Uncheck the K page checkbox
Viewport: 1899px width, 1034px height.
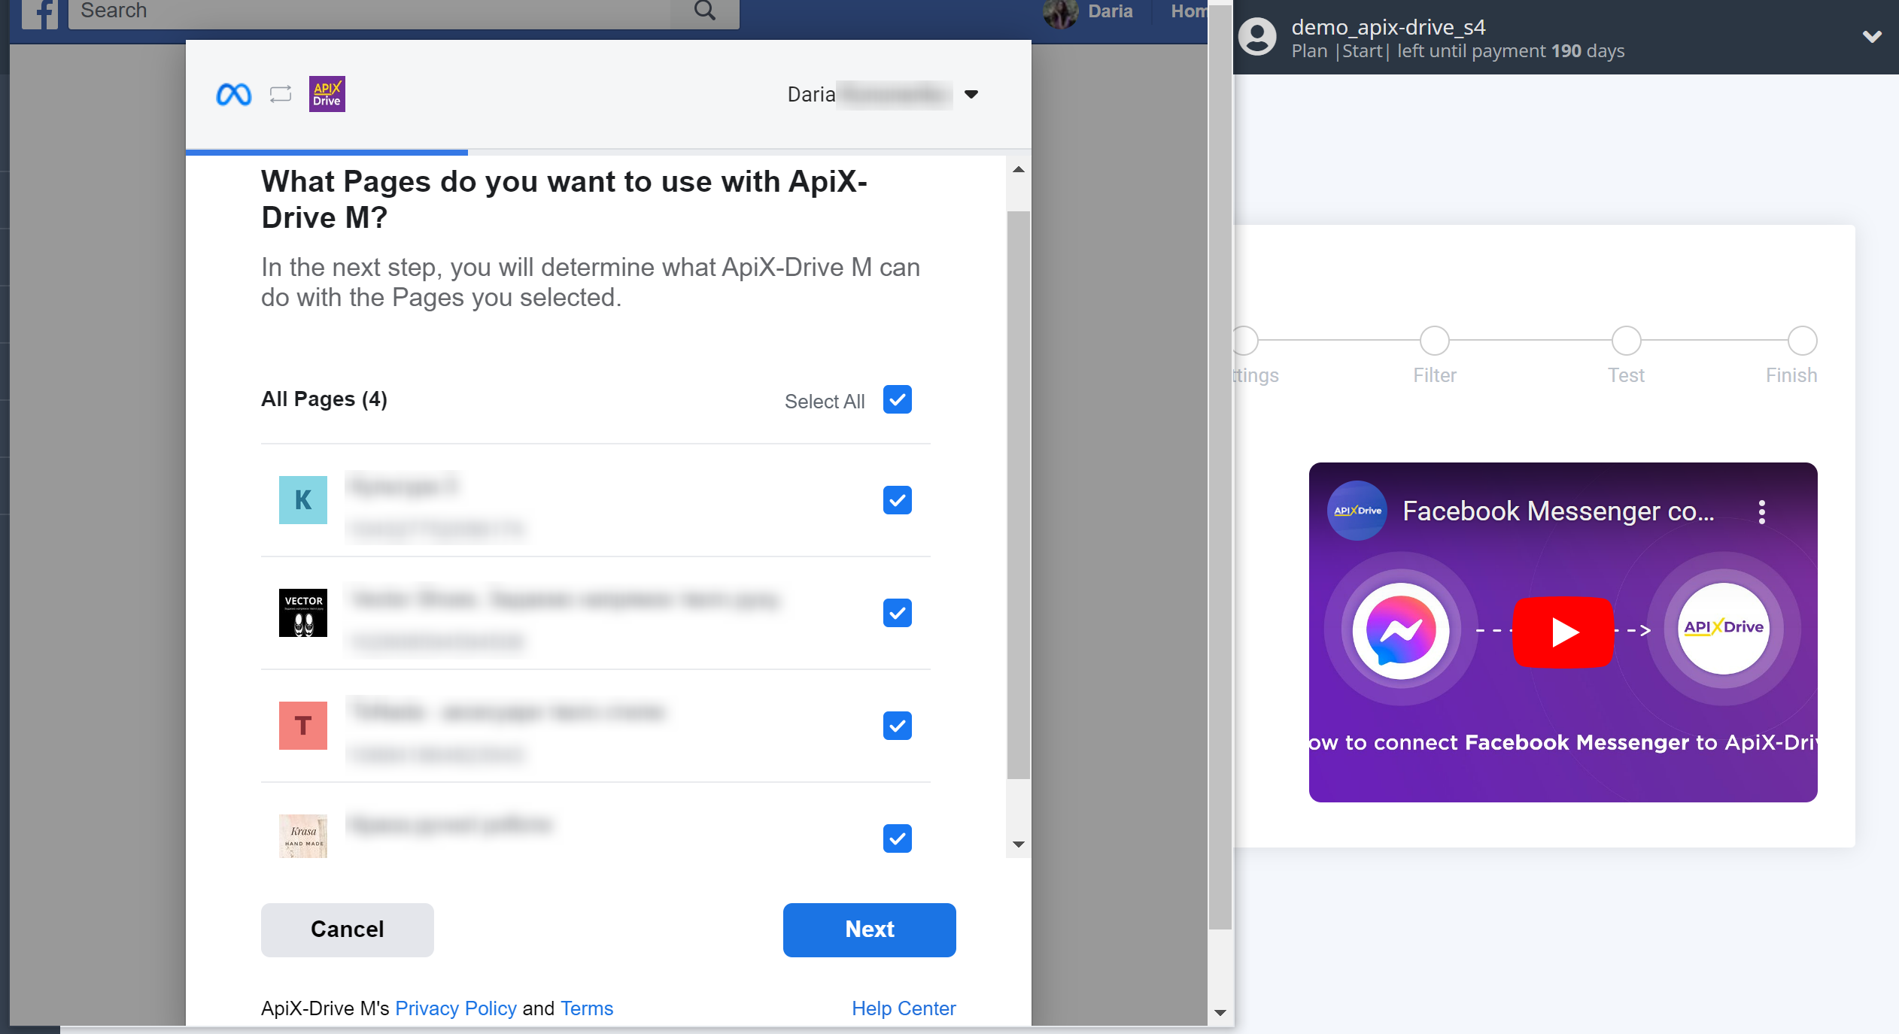(898, 500)
